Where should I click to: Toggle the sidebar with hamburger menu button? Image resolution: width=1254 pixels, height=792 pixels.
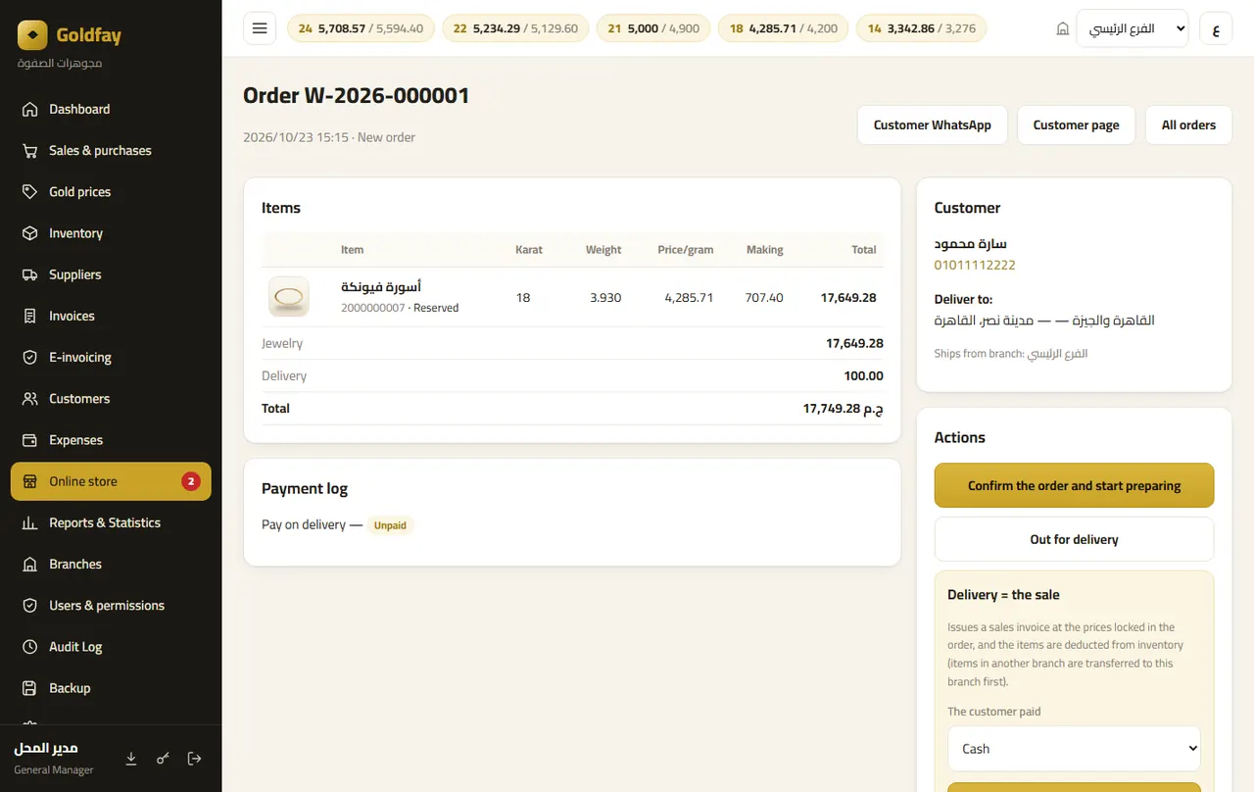pos(260,28)
